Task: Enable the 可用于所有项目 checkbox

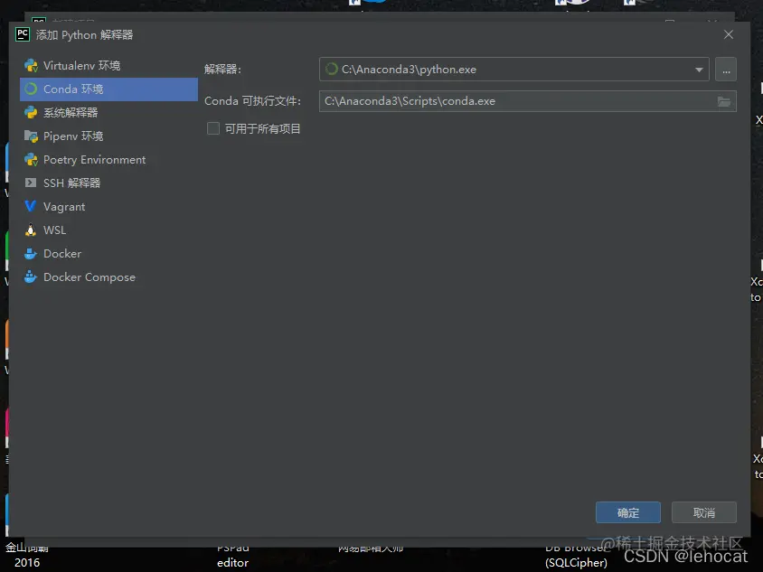Action: [213, 128]
